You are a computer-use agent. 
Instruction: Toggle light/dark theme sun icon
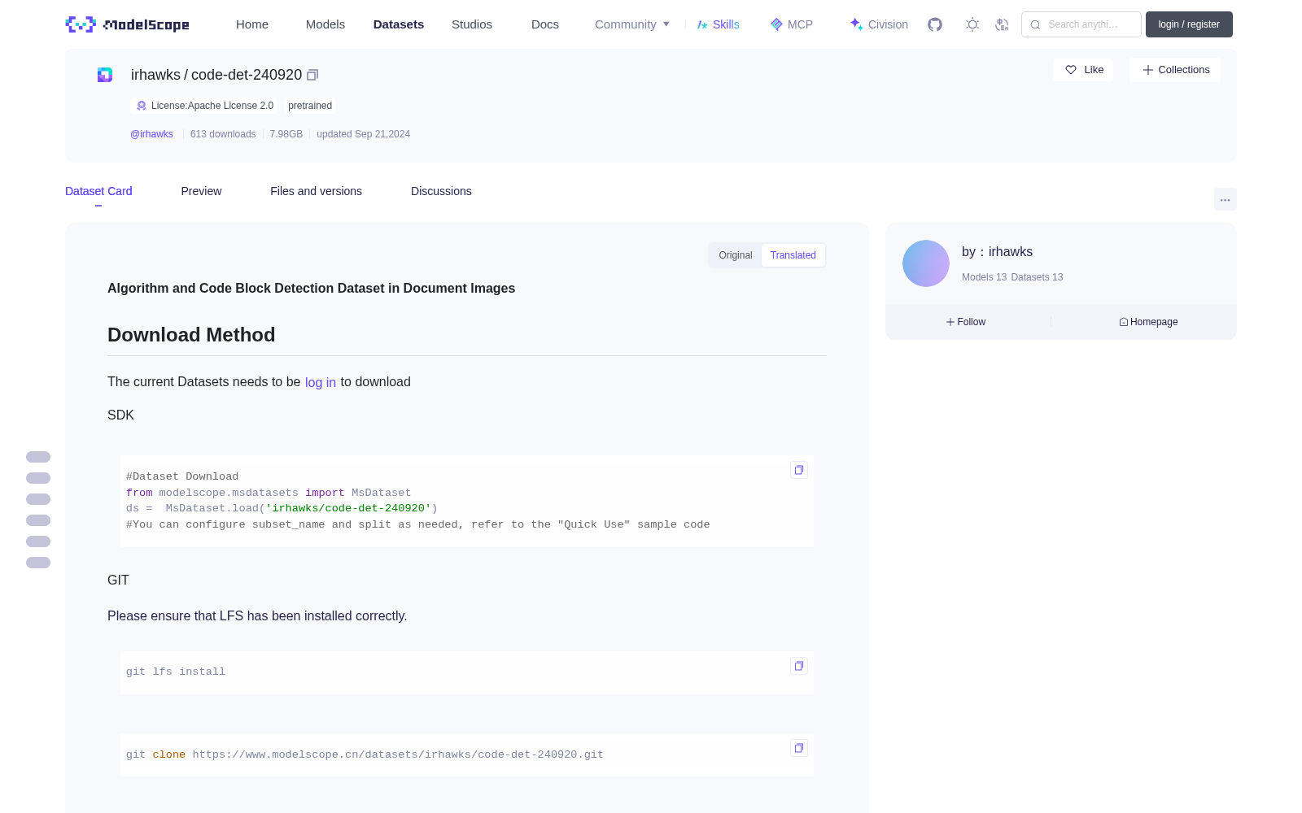(972, 24)
